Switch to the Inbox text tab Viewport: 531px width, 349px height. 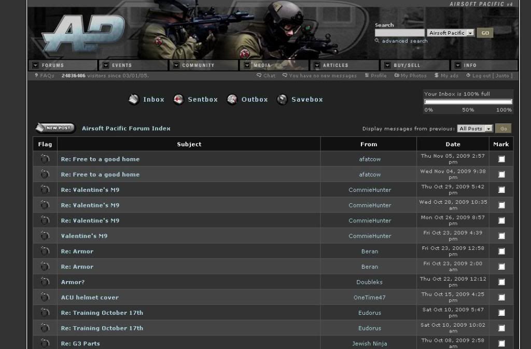coord(153,99)
